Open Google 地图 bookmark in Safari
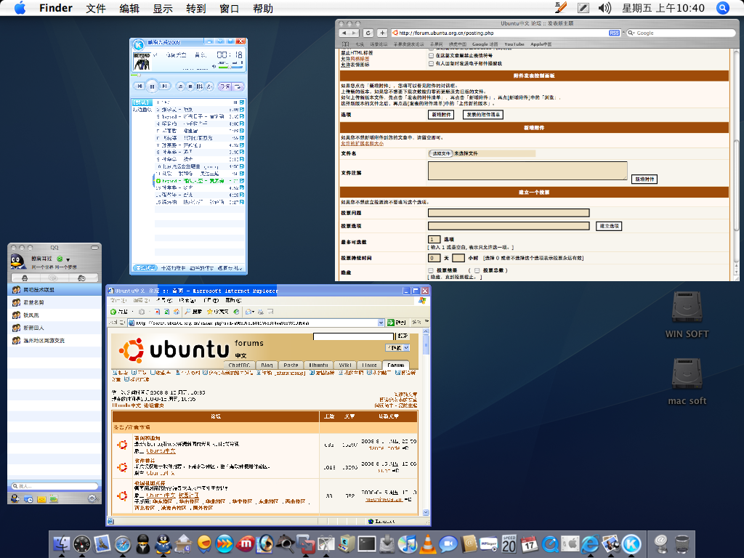 pos(485,44)
